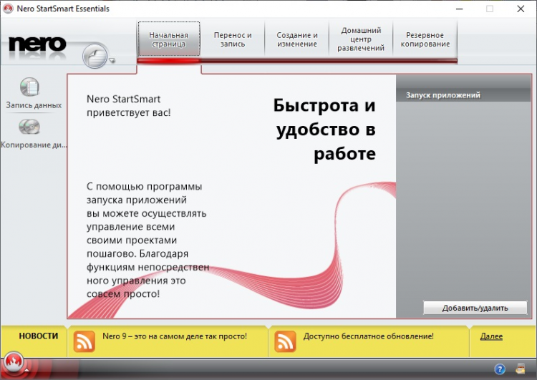Click the Nero logo
This screenshot has width=537, height=380.
[37, 44]
